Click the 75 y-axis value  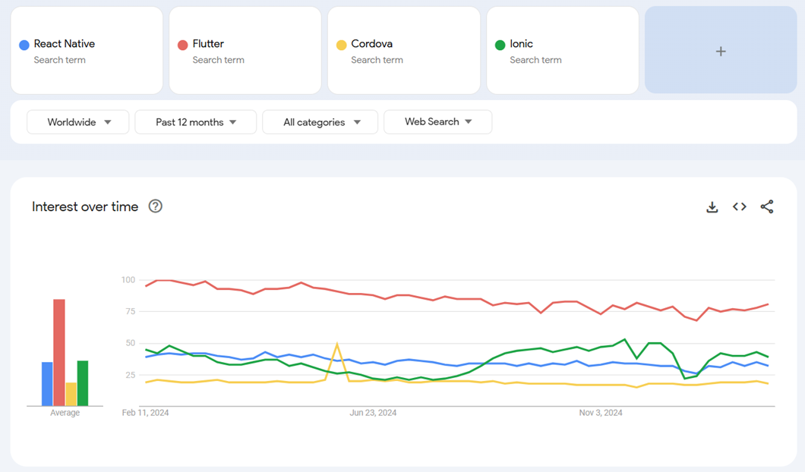131,311
